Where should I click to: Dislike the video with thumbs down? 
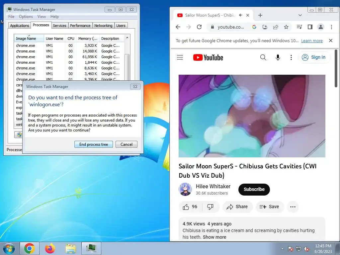(x=210, y=207)
